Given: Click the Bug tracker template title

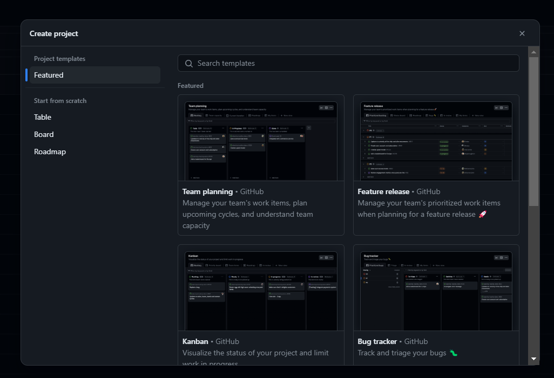Looking at the screenshot, I should pos(377,342).
